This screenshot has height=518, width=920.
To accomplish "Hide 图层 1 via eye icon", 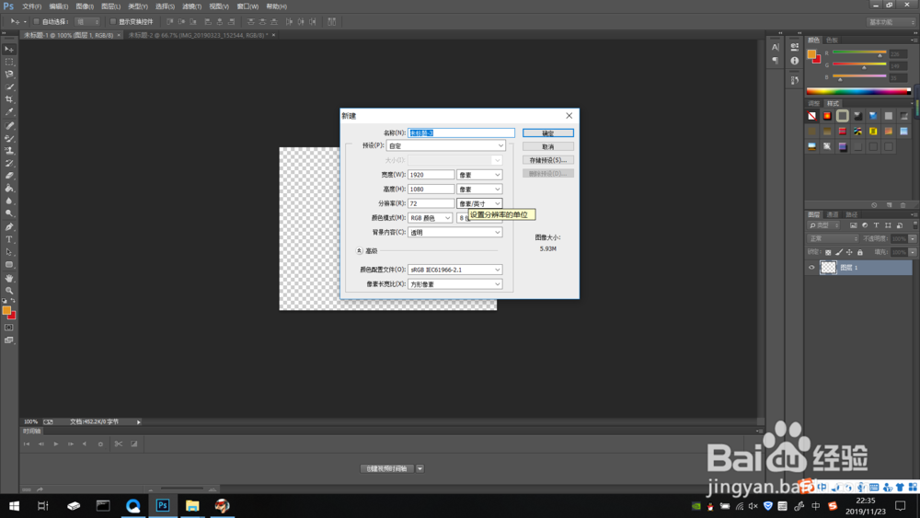I will [811, 268].
